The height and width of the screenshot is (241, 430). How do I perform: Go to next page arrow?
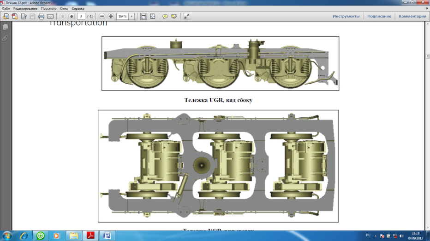click(72, 17)
